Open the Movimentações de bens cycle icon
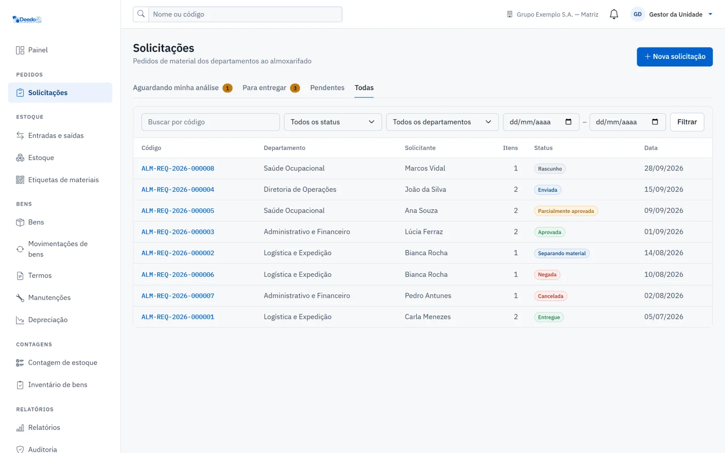 pyautogui.click(x=20, y=249)
